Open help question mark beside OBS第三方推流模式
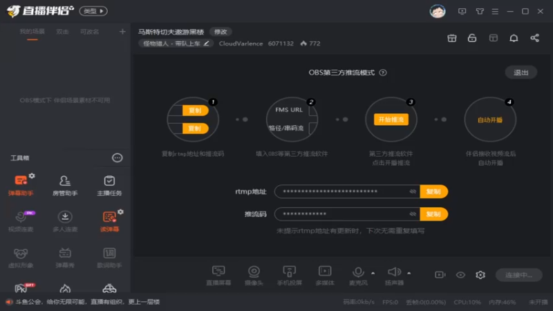The width and height of the screenshot is (553, 311). tap(383, 73)
